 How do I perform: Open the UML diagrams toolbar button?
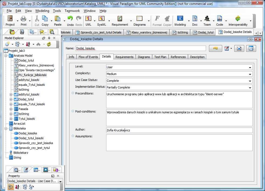point(88,21)
